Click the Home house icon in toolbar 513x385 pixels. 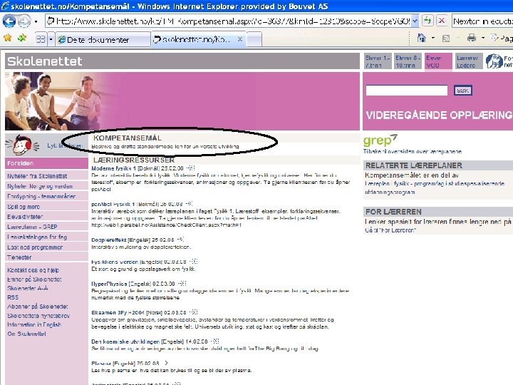click(421, 38)
